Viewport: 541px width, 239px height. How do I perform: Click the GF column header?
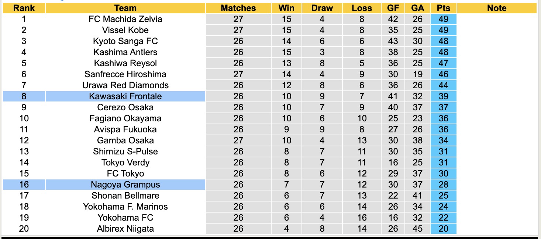[393, 8]
